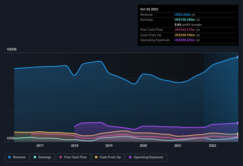Screen dimensions: 243x166
Task: Click the Revenue data point marker at chart end
Action: pos(238,57)
